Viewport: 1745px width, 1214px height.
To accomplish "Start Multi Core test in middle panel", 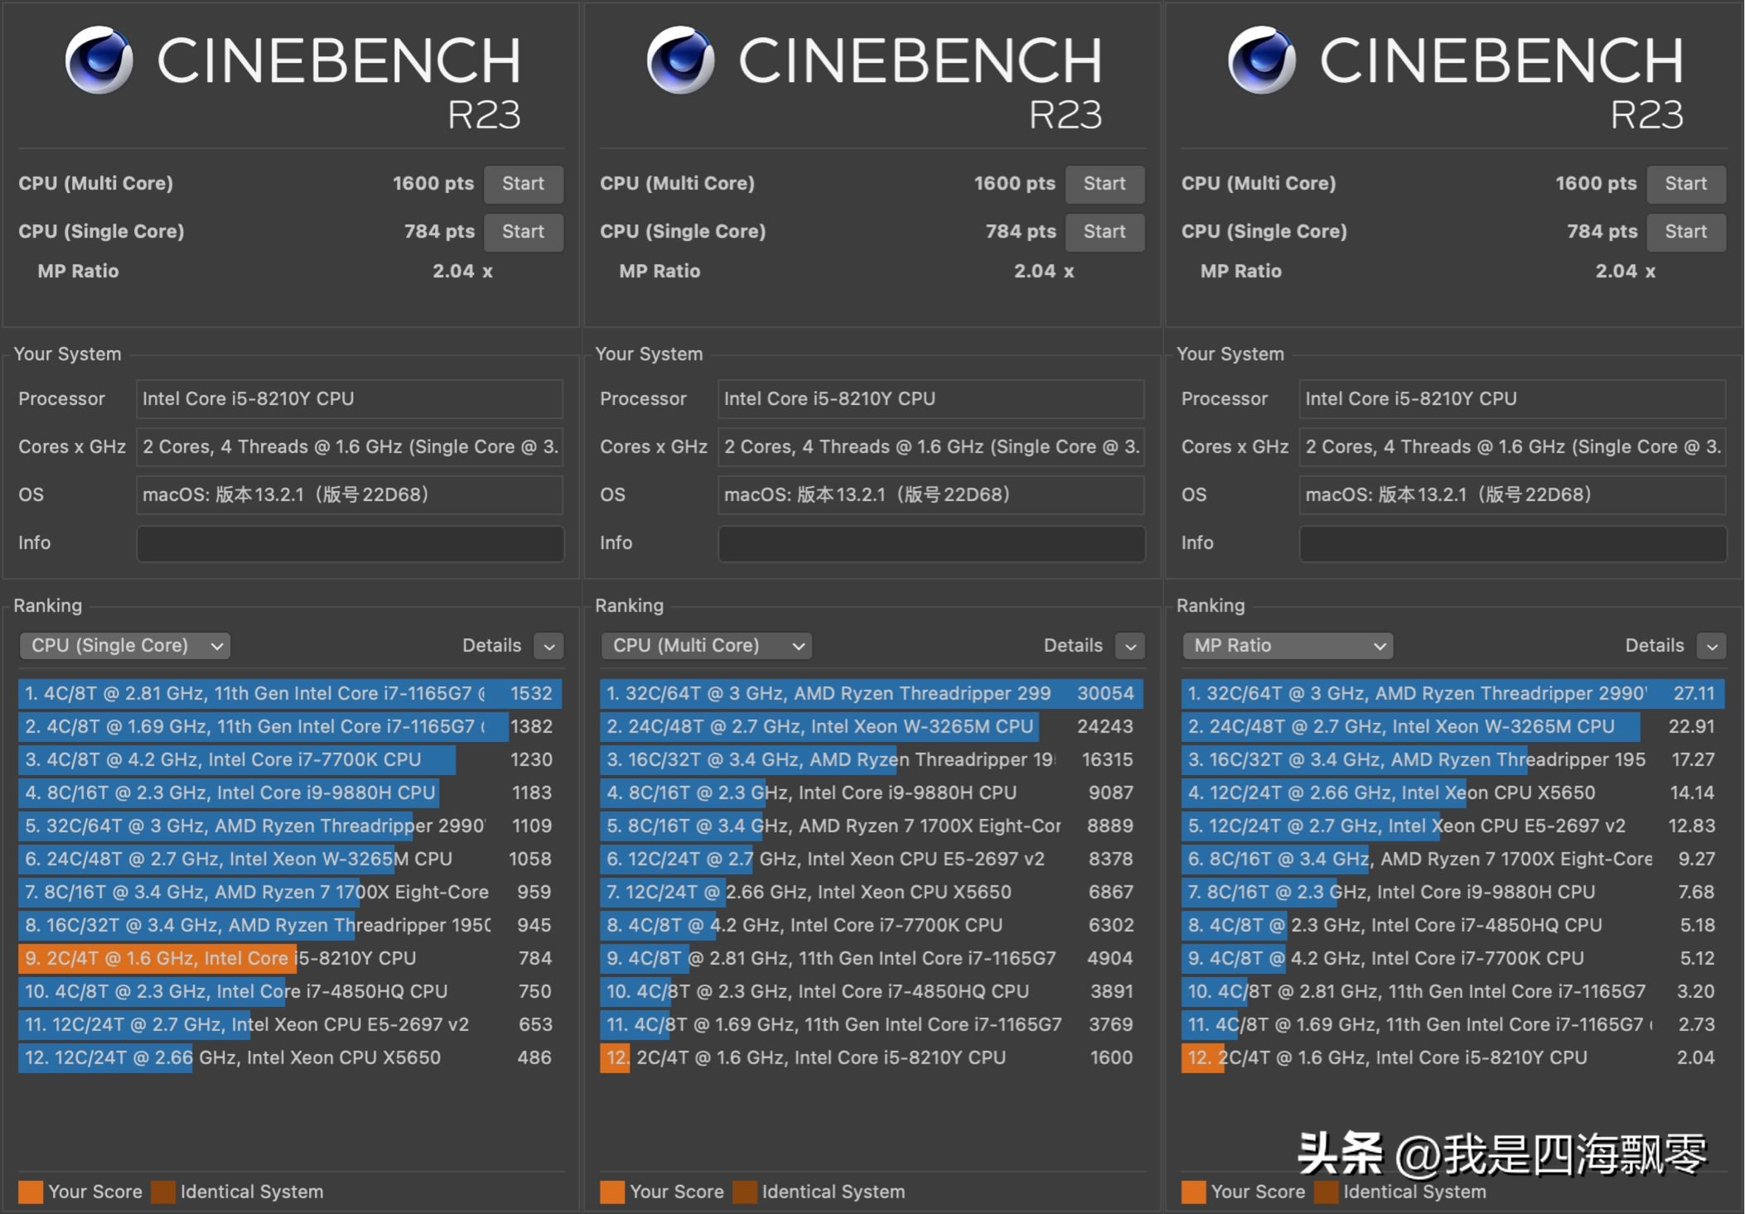I will click(1104, 184).
